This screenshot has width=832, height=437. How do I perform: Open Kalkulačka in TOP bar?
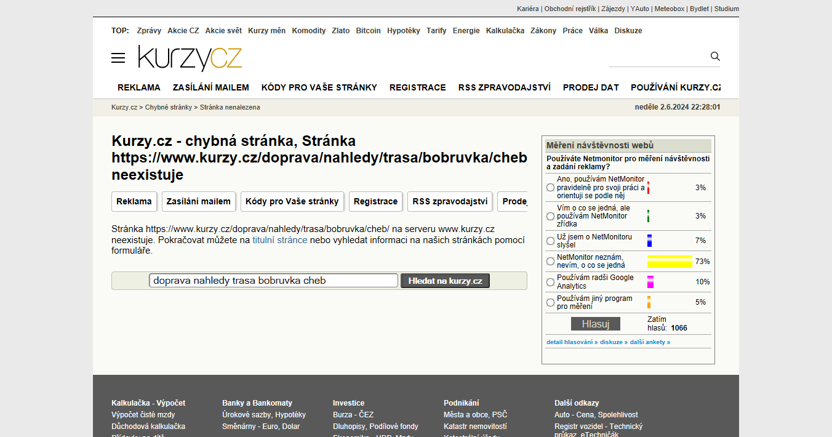pos(505,31)
